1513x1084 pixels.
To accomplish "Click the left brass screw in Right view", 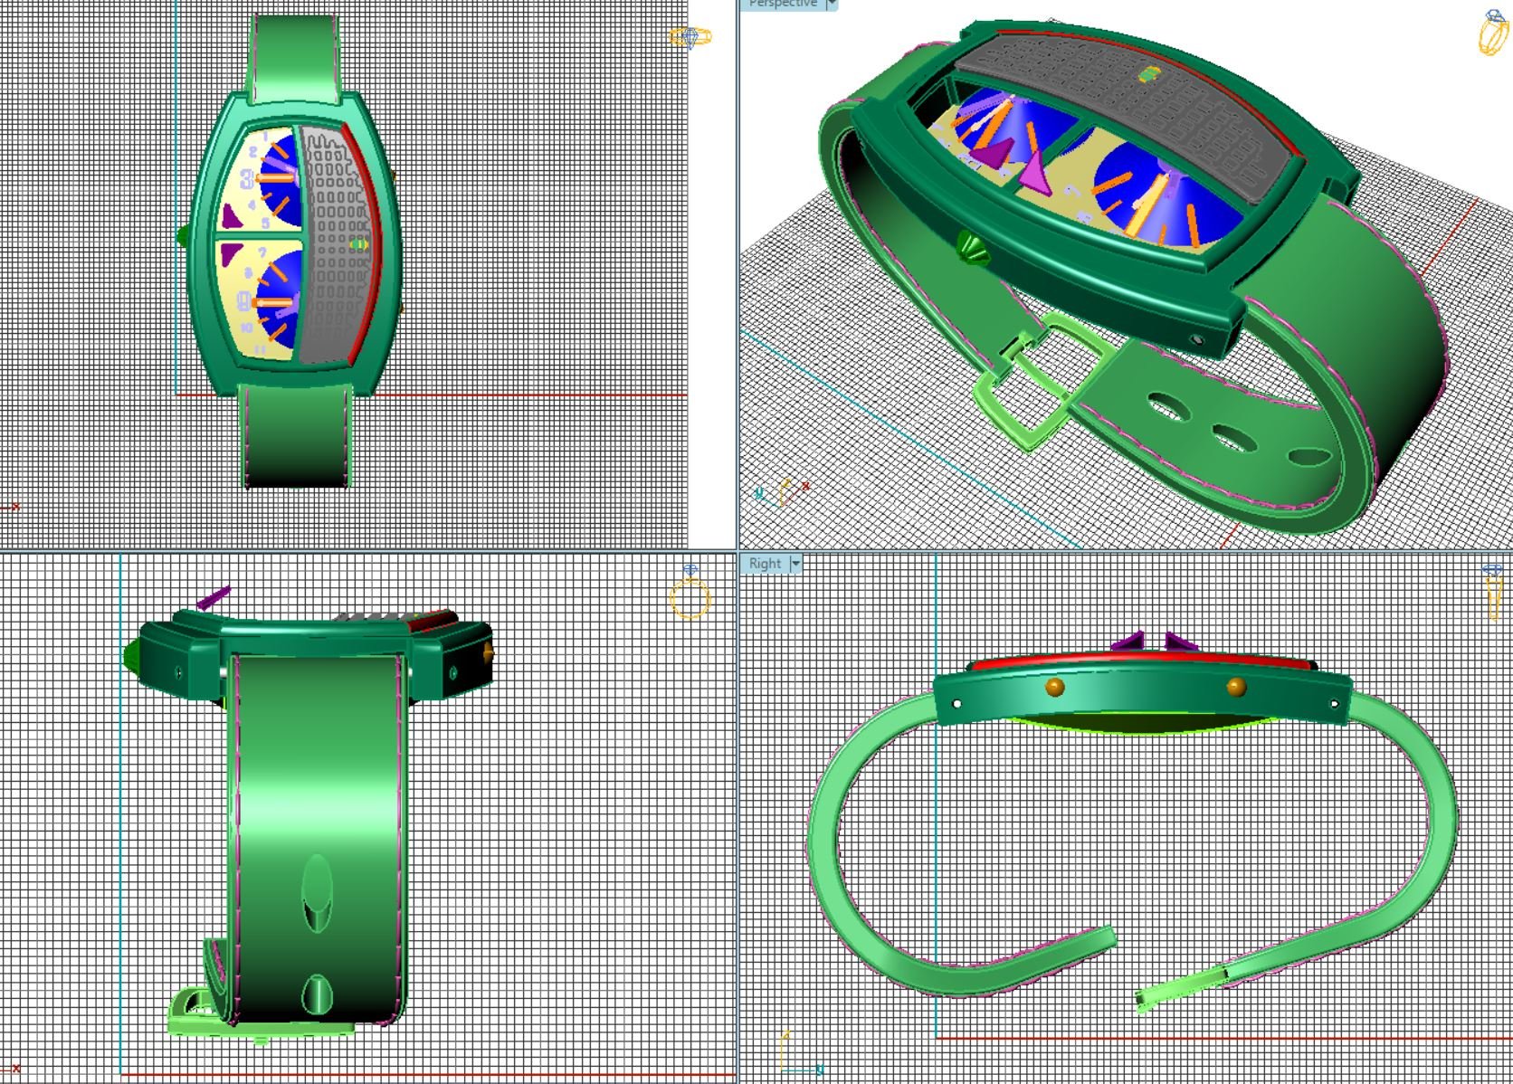I will point(1054,688).
